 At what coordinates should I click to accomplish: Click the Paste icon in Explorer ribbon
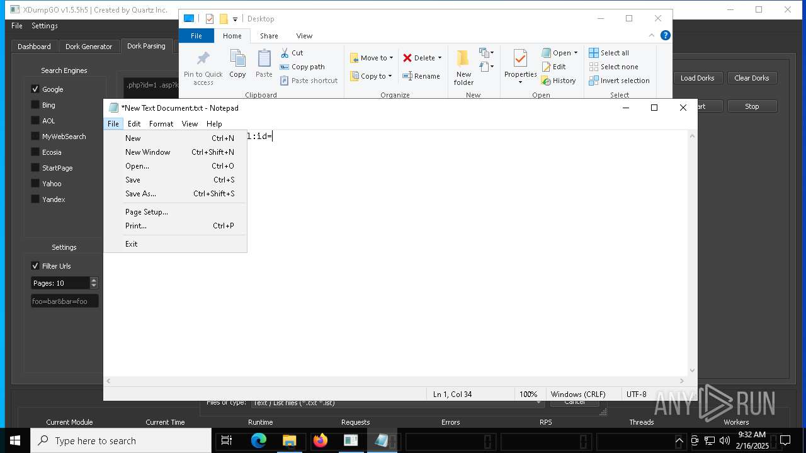pos(264,59)
